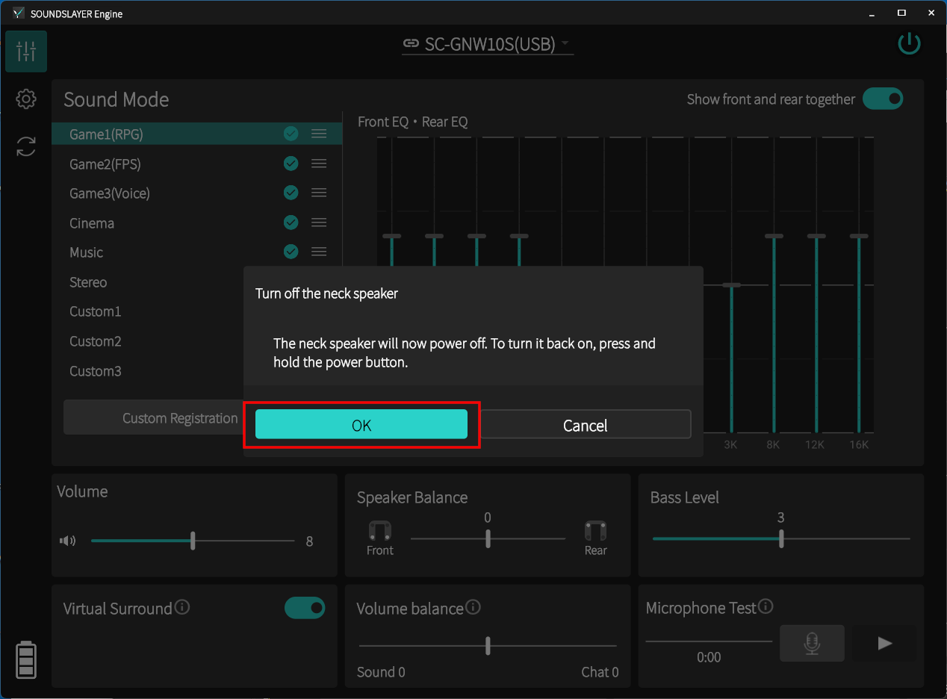Click the microphone record button
The image size is (947, 699).
point(812,643)
